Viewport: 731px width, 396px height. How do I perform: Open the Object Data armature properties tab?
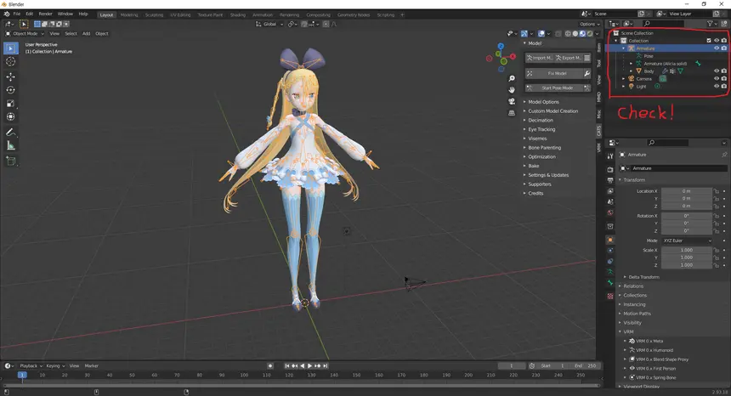tap(610, 272)
